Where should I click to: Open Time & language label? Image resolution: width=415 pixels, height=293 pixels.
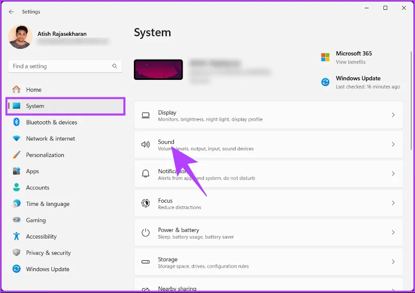(x=48, y=204)
